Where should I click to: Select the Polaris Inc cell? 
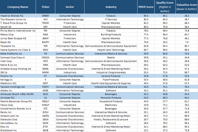(x=18, y=76)
